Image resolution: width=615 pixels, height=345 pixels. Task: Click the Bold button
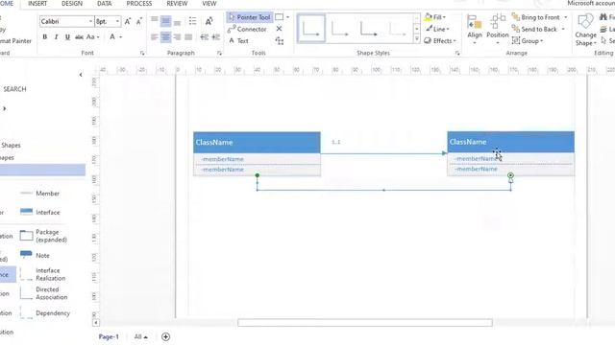point(45,36)
